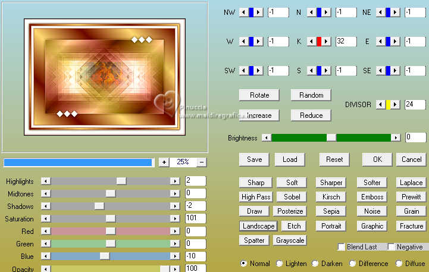Apply the Posterize preset
This screenshot has height=272, width=429.
290,211
